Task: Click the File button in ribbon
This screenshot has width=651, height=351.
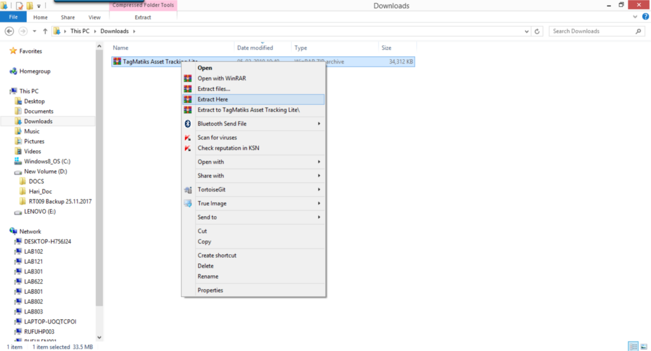Action: click(x=13, y=17)
